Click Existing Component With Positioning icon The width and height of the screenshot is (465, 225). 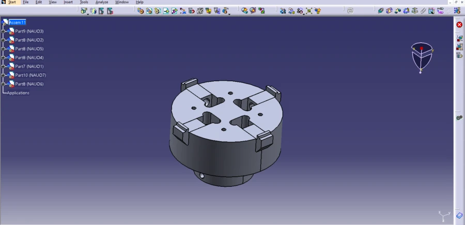(x=175, y=11)
